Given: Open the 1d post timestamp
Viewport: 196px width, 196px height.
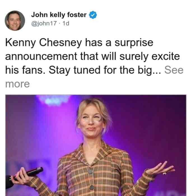Looking at the screenshot, I should (x=66, y=23).
